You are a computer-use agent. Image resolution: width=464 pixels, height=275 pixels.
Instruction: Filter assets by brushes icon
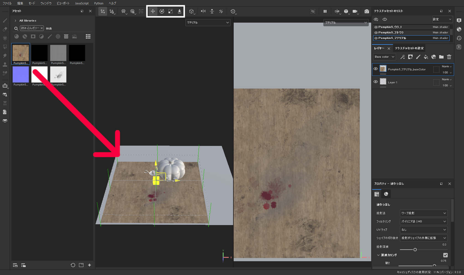50,36
